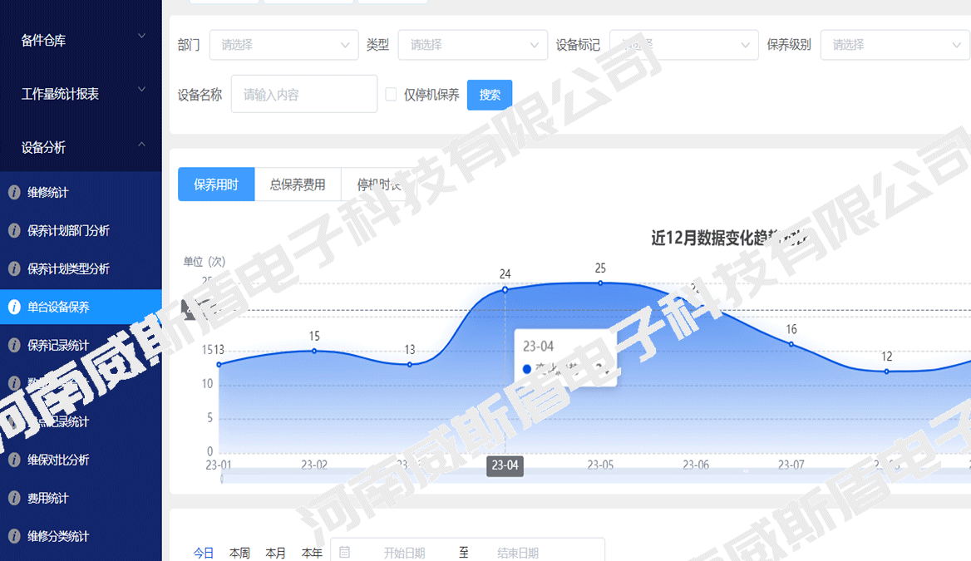Viewport: 971px width, 561px height.
Task: Open the 类型 dropdown
Action: [x=472, y=45]
